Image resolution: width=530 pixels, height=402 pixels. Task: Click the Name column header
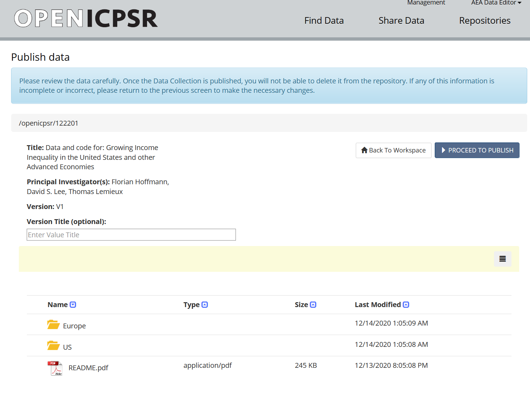58,305
